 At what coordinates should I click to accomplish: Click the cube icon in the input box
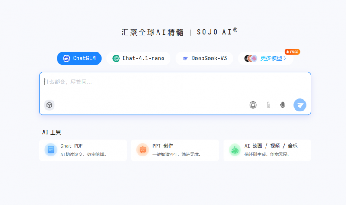49,105
